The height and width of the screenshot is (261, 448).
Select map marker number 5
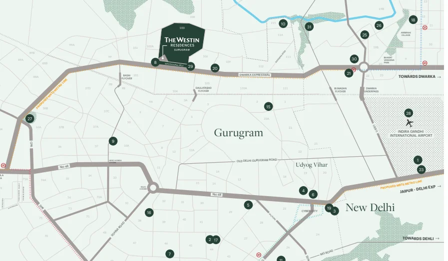coord(248,205)
